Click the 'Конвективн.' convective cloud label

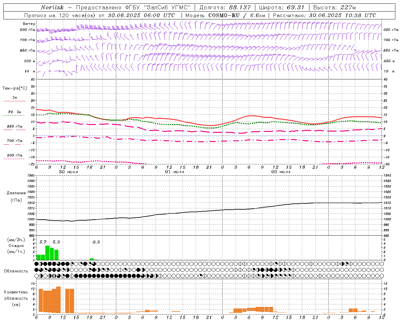pyautogui.click(x=16, y=292)
